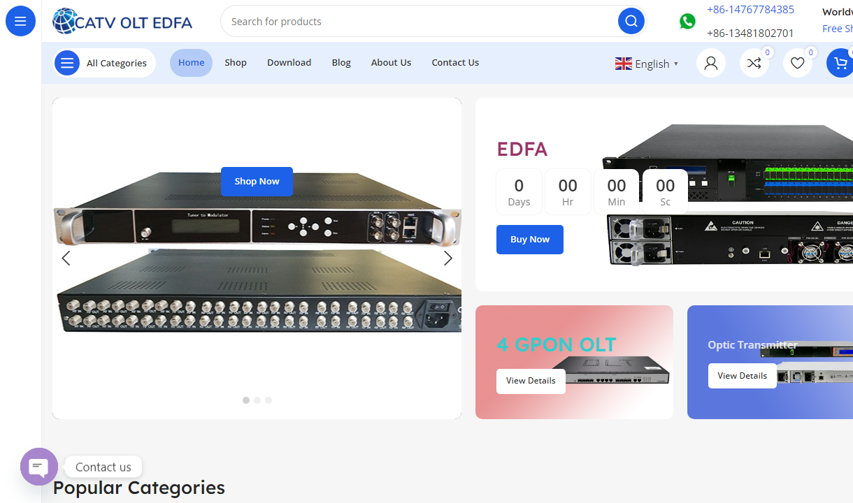Click the Optic Transmitter heading
853x503 pixels.
coord(752,345)
